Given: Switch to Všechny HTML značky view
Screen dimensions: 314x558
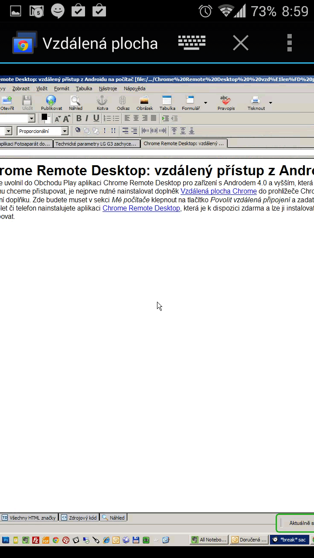Looking at the screenshot, I should point(29,517).
